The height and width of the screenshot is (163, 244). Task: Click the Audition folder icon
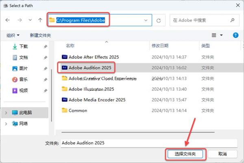click(65, 68)
